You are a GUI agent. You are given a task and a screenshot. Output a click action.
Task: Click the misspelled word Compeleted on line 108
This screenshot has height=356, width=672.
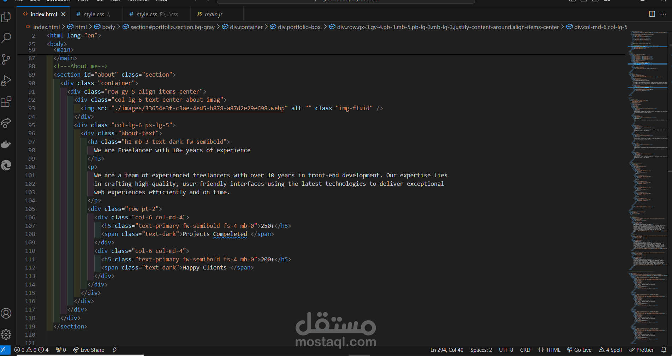(x=230, y=234)
